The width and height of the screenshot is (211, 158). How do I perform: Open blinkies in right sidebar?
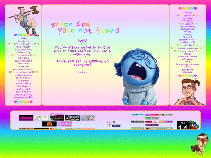188,13
